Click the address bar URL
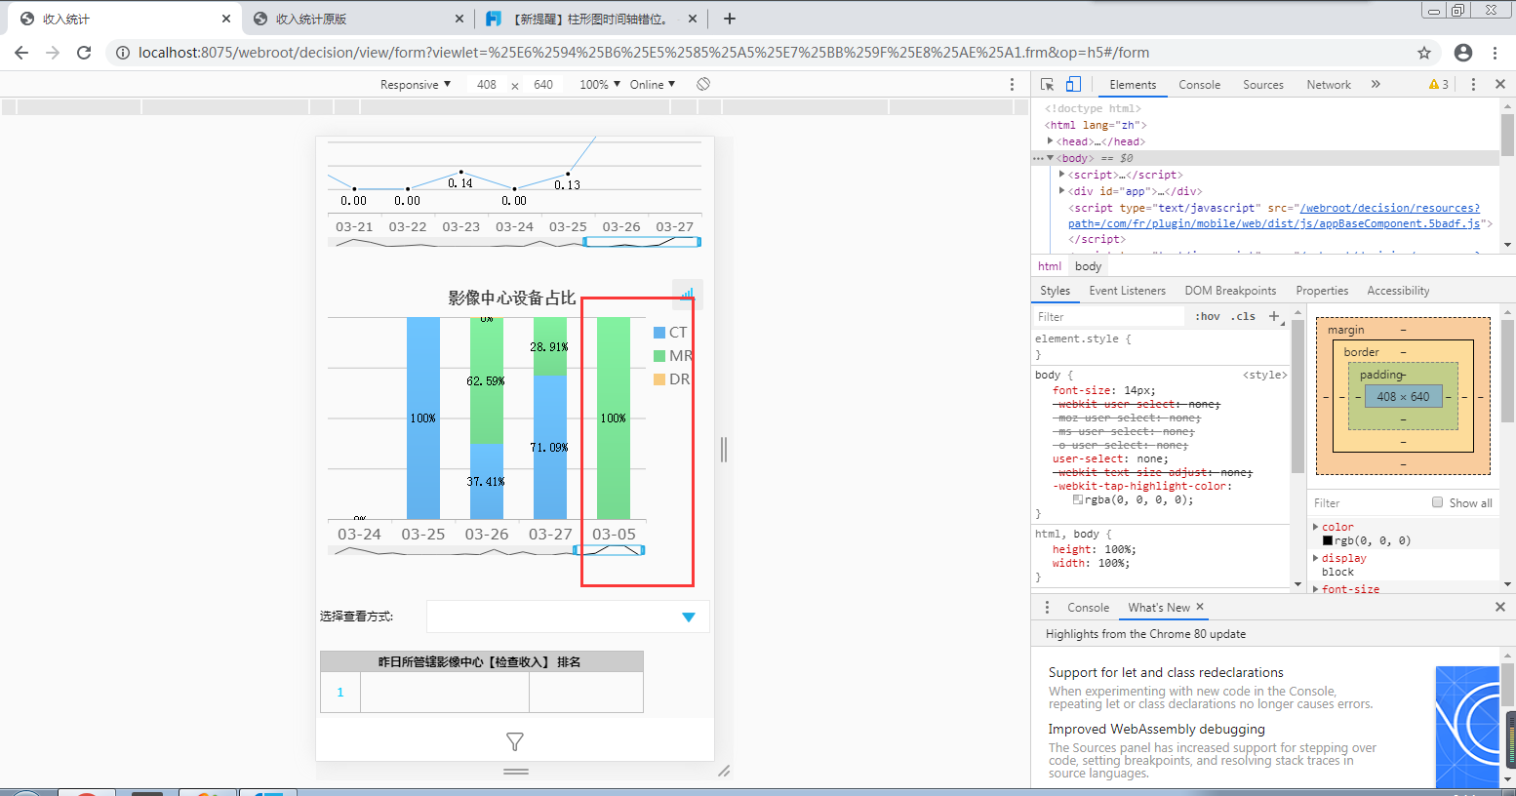1516x796 pixels. click(x=644, y=53)
